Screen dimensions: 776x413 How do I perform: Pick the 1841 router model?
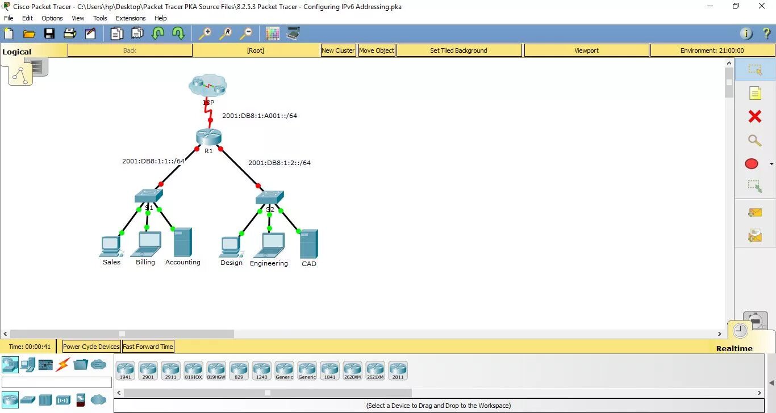pyautogui.click(x=330, y=370)
